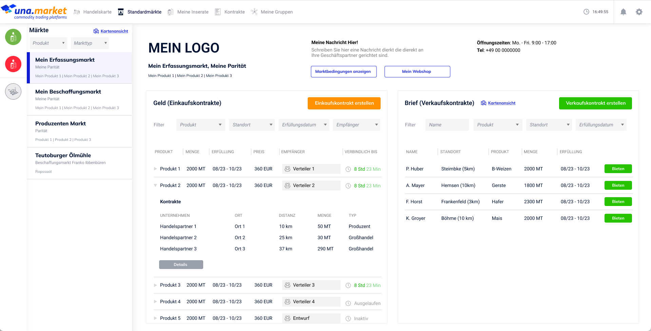Image resolution: width=651 pixels, height=331 pixels.
Task: Select the green market icon in sidebar
Action: [13, 37]
